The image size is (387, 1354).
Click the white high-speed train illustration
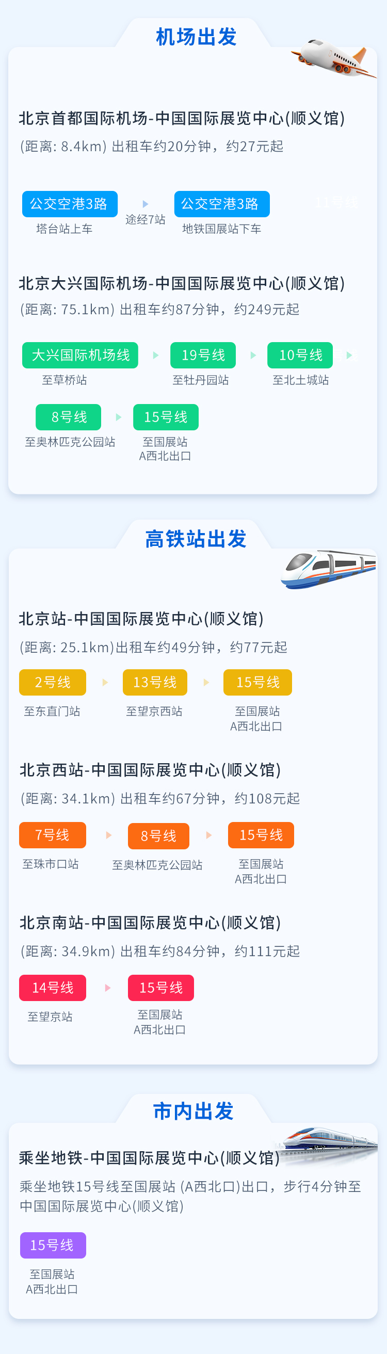click(x=329, y=569)
